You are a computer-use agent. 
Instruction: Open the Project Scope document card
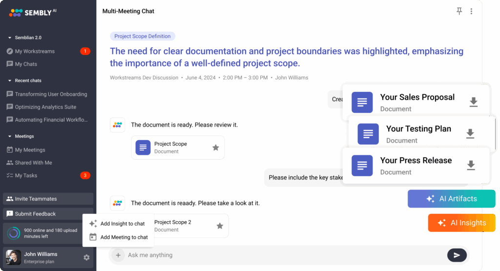(x=178, y=147)
